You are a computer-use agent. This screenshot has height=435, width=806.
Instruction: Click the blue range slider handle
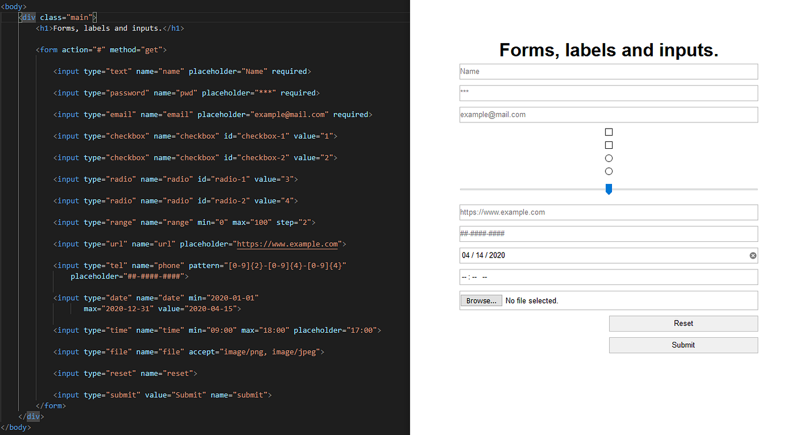tap(609, 188)
